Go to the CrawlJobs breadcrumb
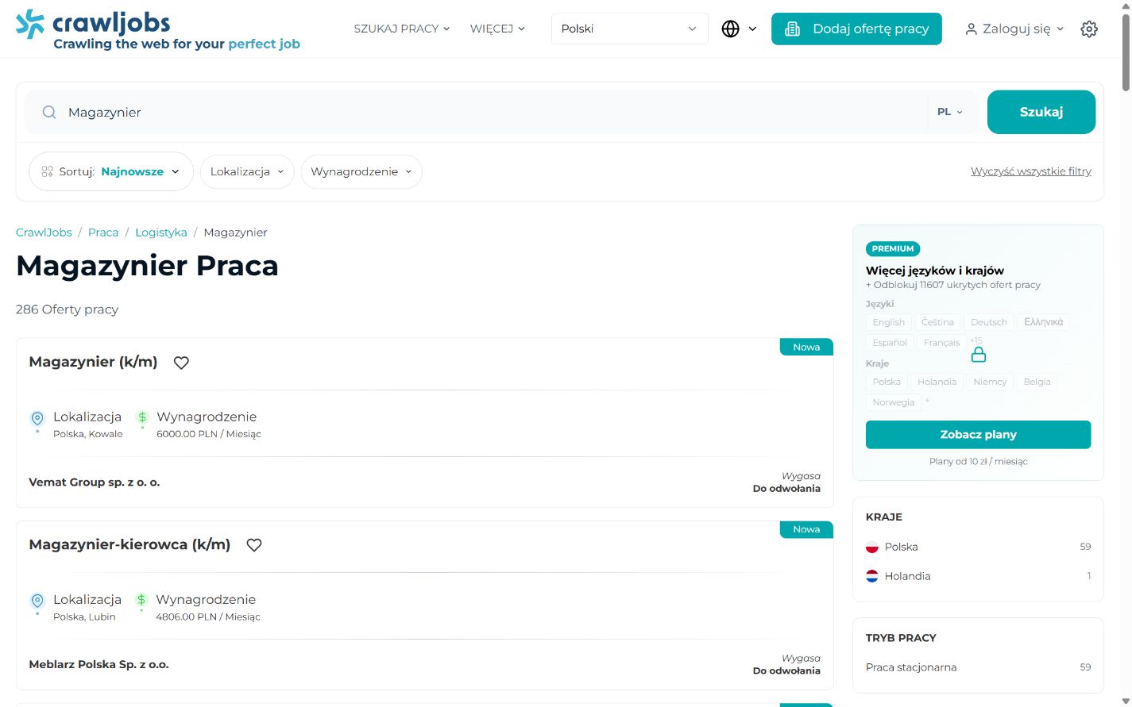This screenshot has width=1132, height=707. [44, 232]
